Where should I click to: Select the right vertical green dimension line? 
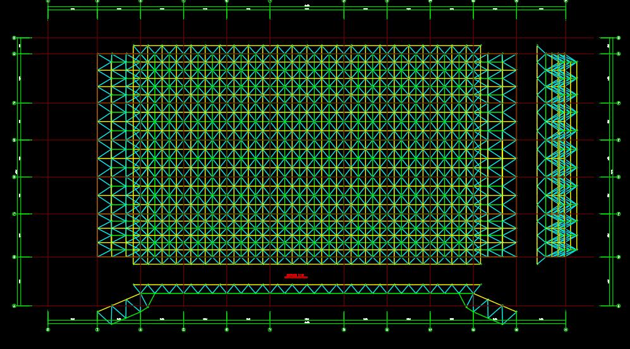point(612,170)
